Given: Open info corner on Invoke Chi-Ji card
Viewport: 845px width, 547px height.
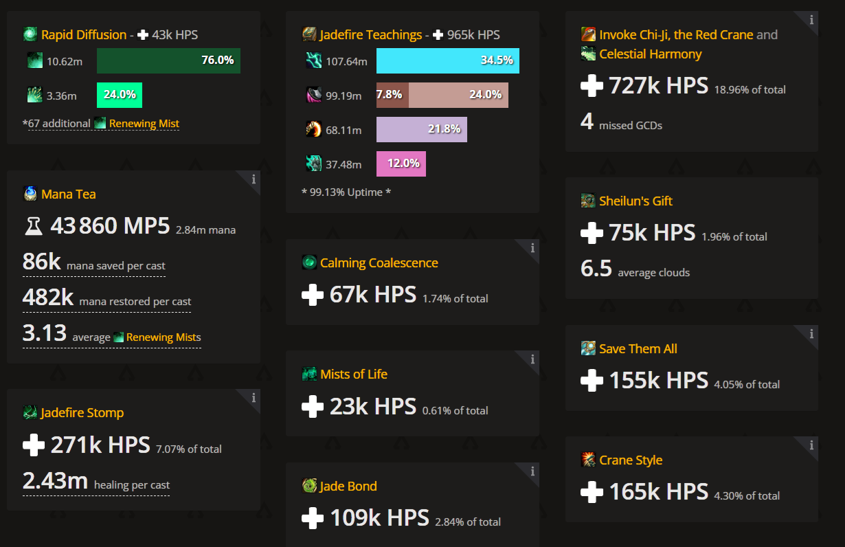Looking at the screenshot, I should point(811,19).
